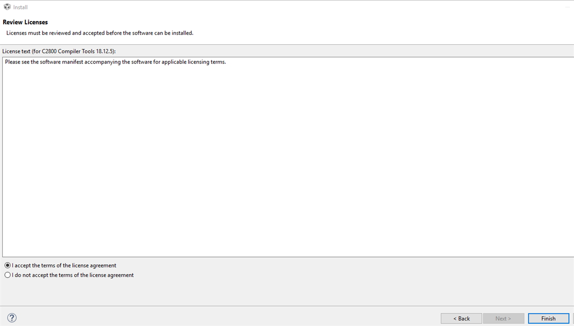The height and width of the screenshot is (326, 574).
Task: Click the 'Please see the software manifest' sentence
Action: (x=115, y=62)
